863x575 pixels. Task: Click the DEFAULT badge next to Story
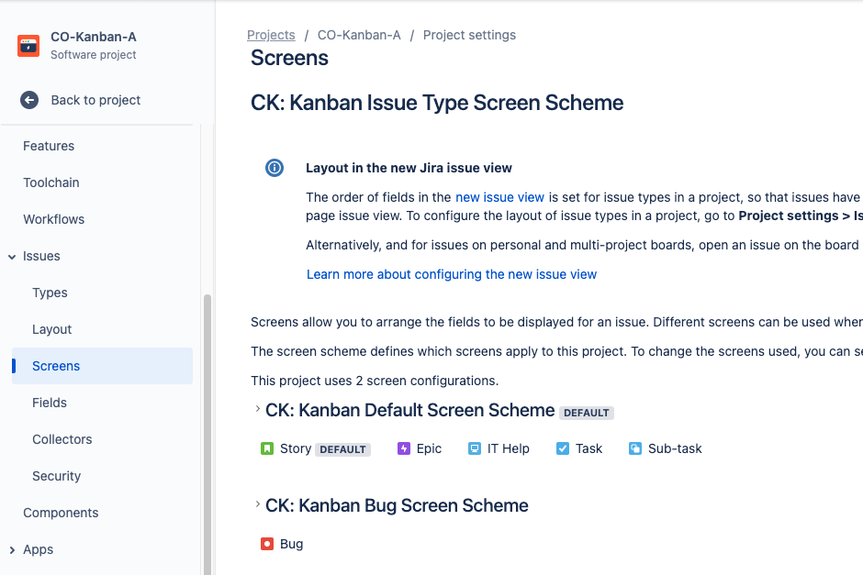point(342,449)
